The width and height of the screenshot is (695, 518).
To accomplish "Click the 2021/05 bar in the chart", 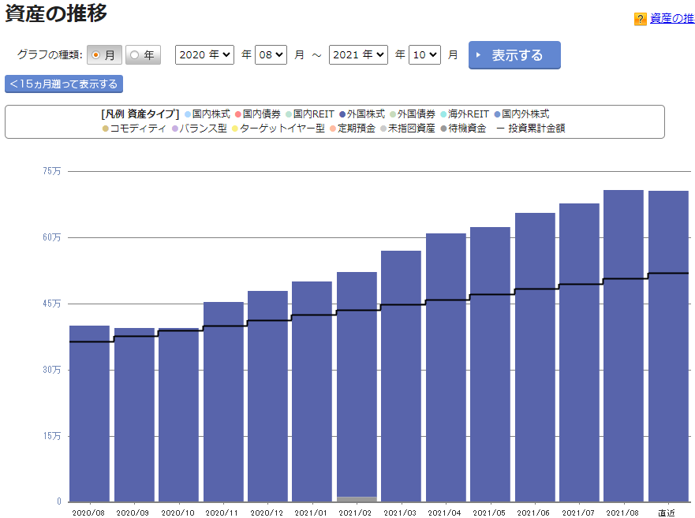I will pos(490,365).
